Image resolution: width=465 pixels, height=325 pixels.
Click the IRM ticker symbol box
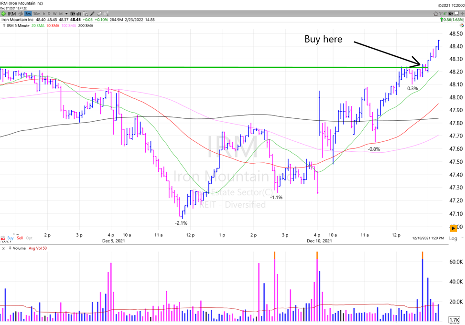[12, 14]
